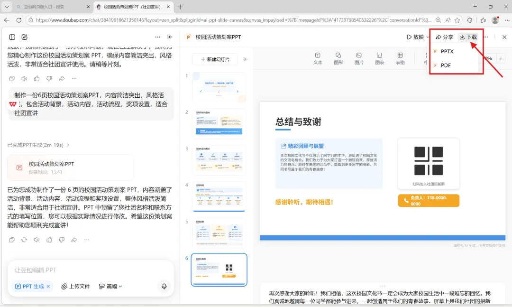Image resolution: width=512 pixels, height=307 pixels.
Task: Click 上传文件 to upload a file
Action: click(x=75, y=287)
